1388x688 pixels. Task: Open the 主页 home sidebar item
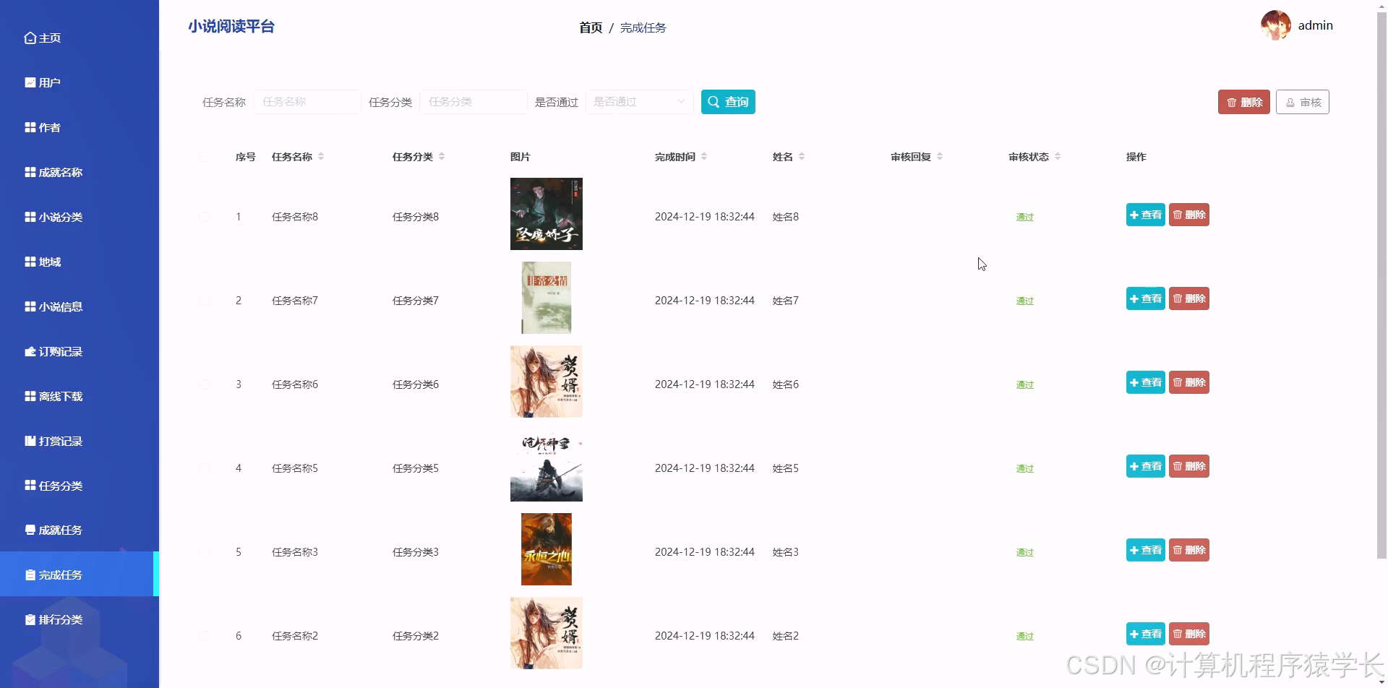80,38
